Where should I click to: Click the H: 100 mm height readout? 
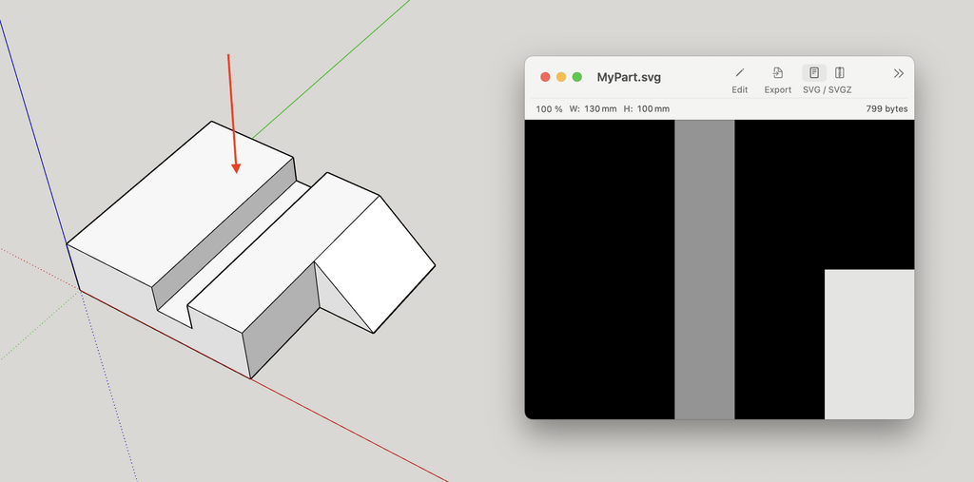coord(647,108)
